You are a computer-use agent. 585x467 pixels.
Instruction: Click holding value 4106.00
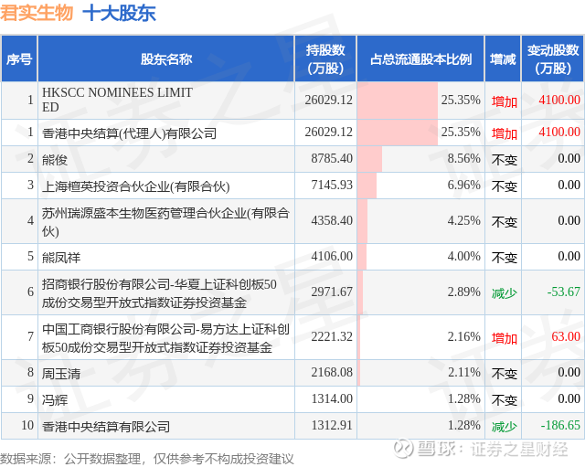[332, 256]
